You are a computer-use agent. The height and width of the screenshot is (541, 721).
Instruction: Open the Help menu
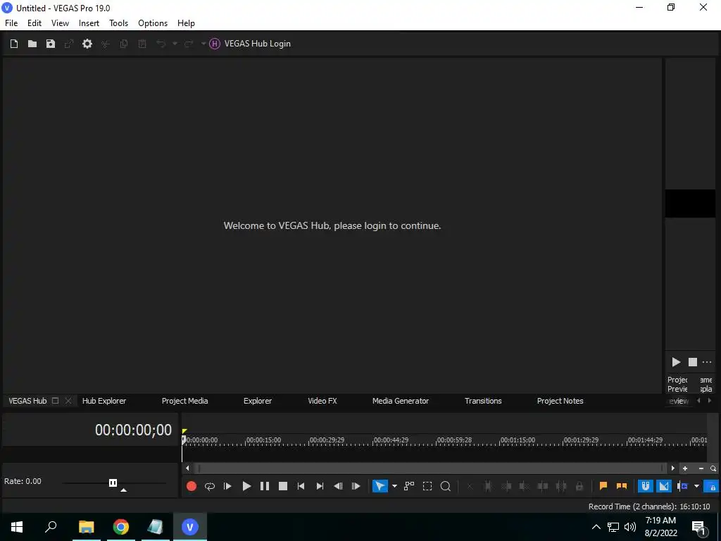[186, 23]
